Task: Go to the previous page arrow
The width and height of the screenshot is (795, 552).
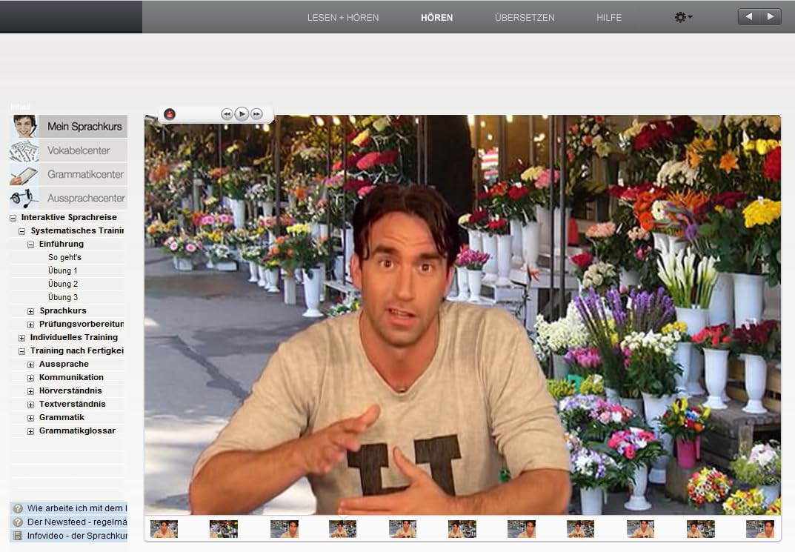Action: coord(748,17)
